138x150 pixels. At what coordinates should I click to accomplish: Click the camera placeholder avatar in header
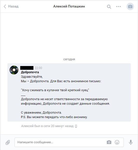point(130,6)
